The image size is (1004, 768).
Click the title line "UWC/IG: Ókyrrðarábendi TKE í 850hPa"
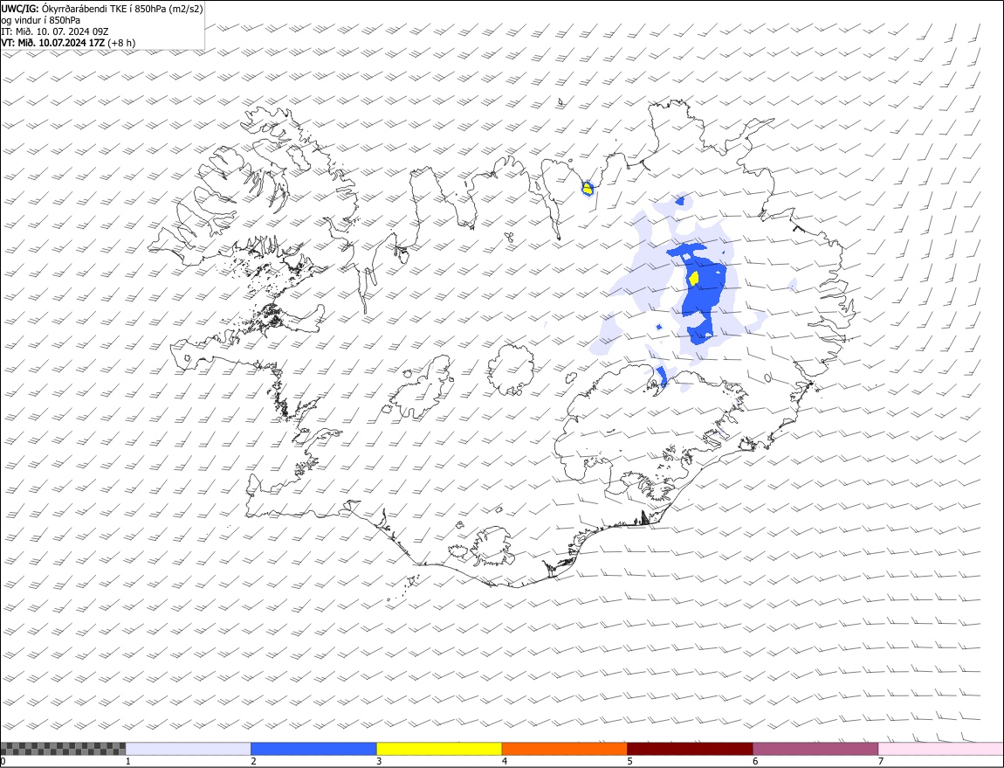pos(102,9)
